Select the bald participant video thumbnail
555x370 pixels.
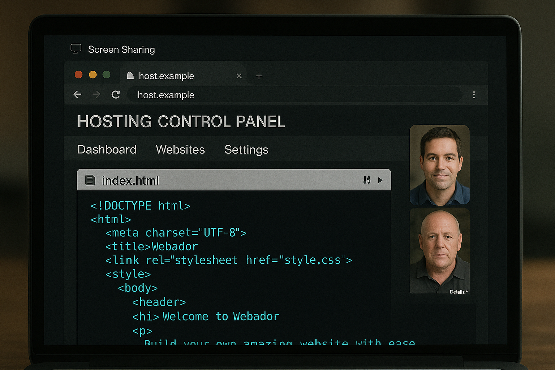[x=439, y=250]
